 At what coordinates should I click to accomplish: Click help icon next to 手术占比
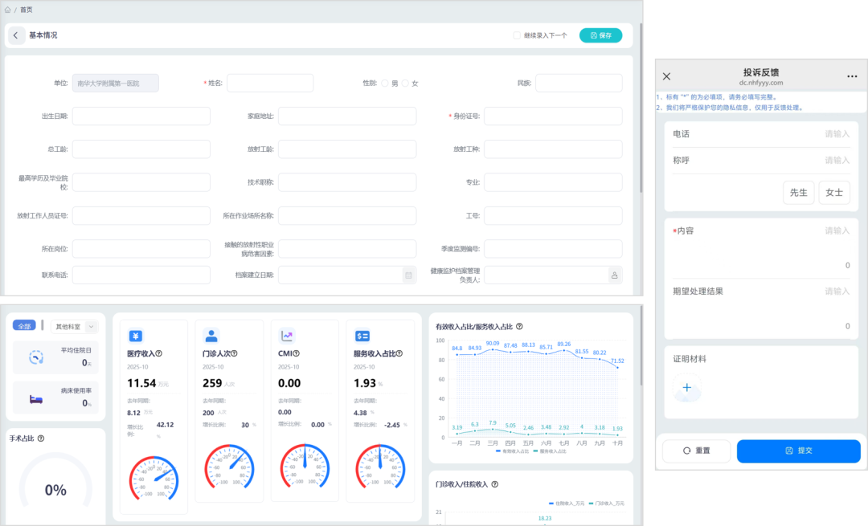point(41,438)
